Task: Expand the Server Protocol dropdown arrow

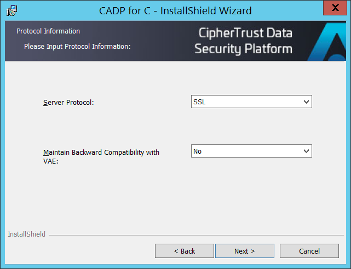Action: tap(306, 102)
